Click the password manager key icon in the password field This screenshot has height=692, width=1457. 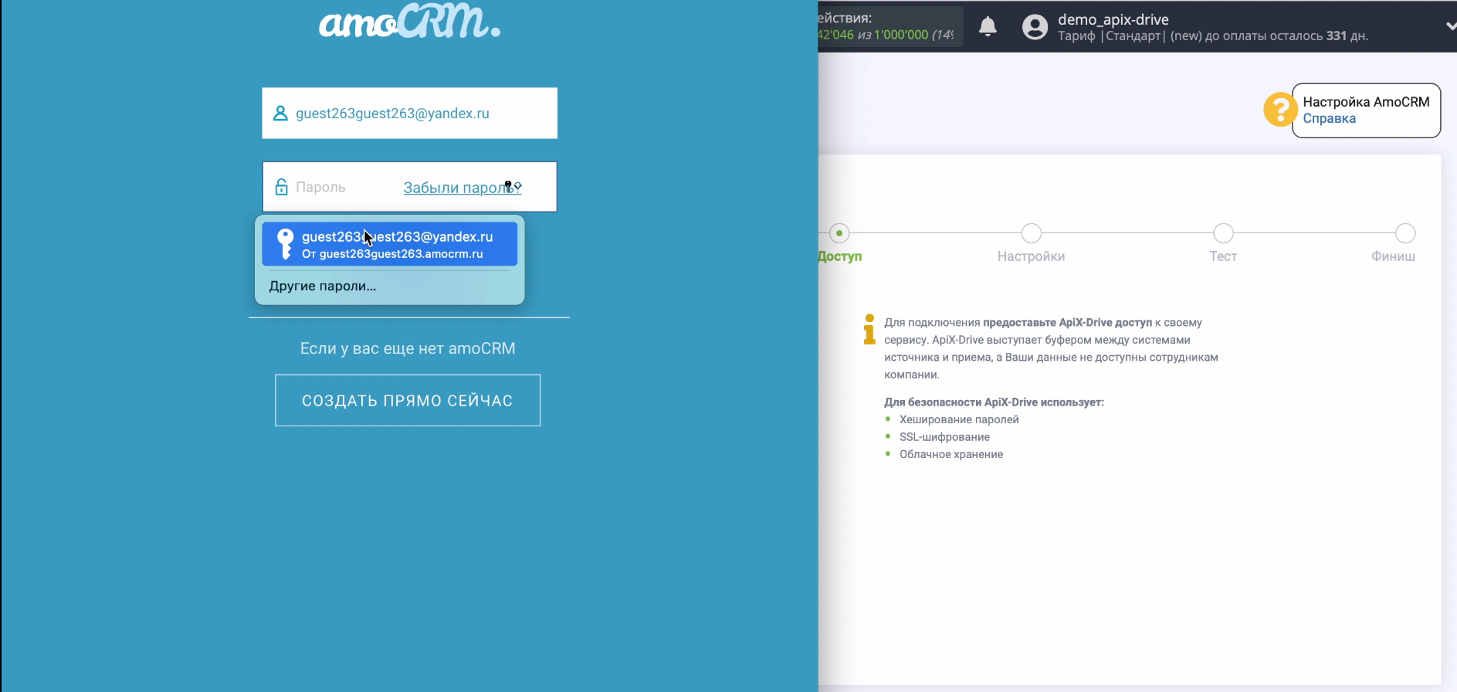[x=509, y=187]
